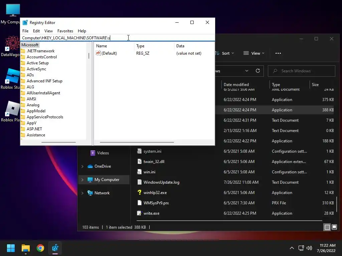Select the AllUserInstallAgent registry key

pos(43,93)
